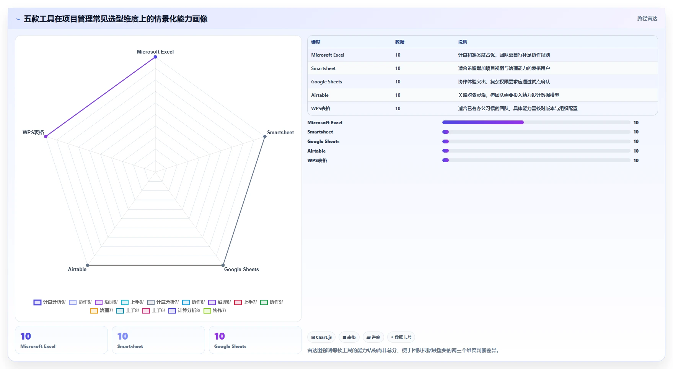Click description '适合希望增加项目视图与治理能力的表格用户'
The image size is (673, 369).
click(504, 68)
